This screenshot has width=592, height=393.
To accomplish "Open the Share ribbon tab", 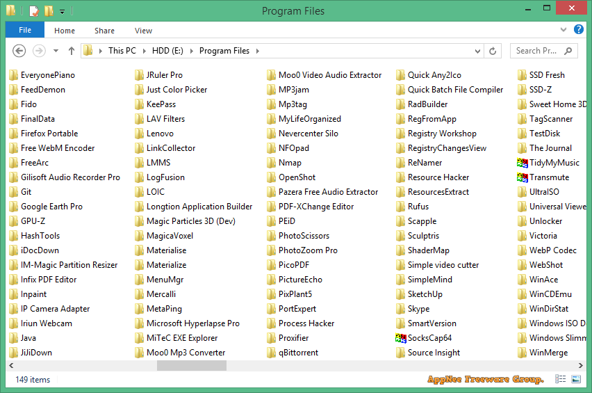I will (x=105, y=31).
